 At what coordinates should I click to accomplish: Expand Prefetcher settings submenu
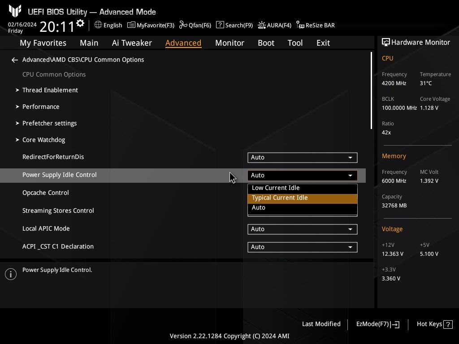[x=46, y=124]
